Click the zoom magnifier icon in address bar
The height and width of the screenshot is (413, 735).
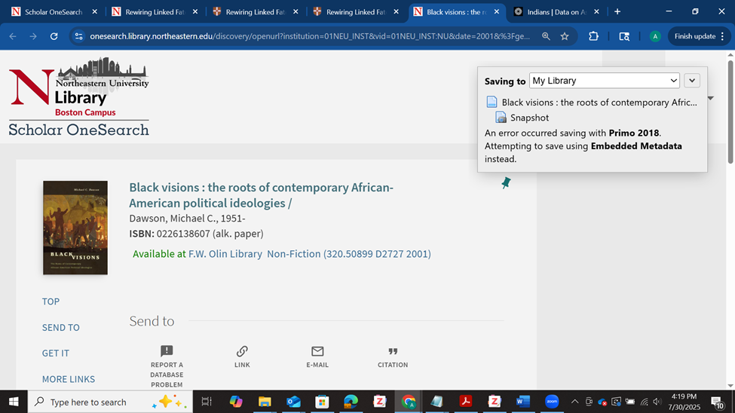(x=546, y=36)
